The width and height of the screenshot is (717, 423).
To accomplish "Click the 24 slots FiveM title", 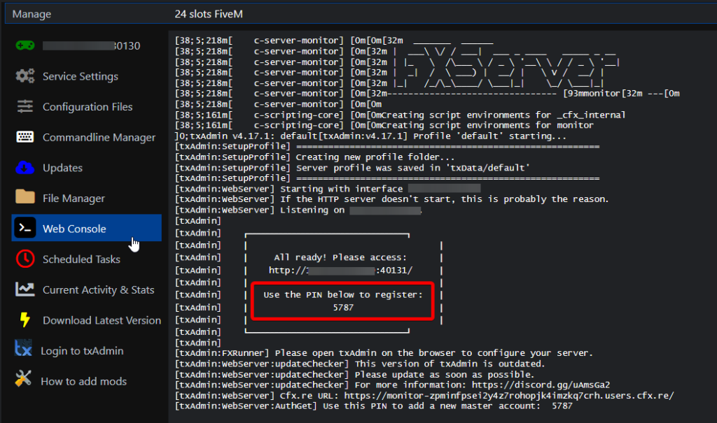I will (x=209, y=14).
